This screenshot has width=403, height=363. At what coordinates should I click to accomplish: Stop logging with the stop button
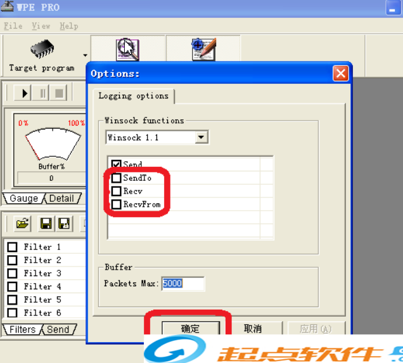59,93
